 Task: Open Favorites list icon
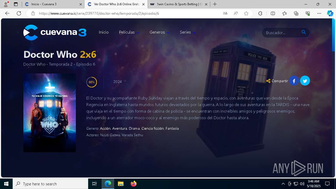(285, 13)
